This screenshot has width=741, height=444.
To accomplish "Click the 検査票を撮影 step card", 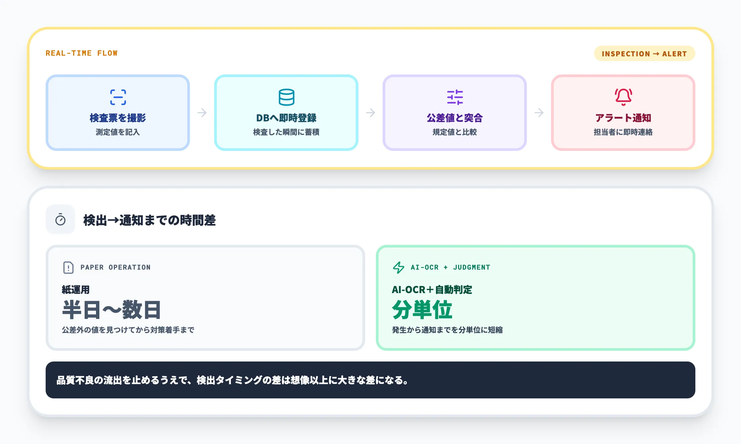I will [118, 113].
